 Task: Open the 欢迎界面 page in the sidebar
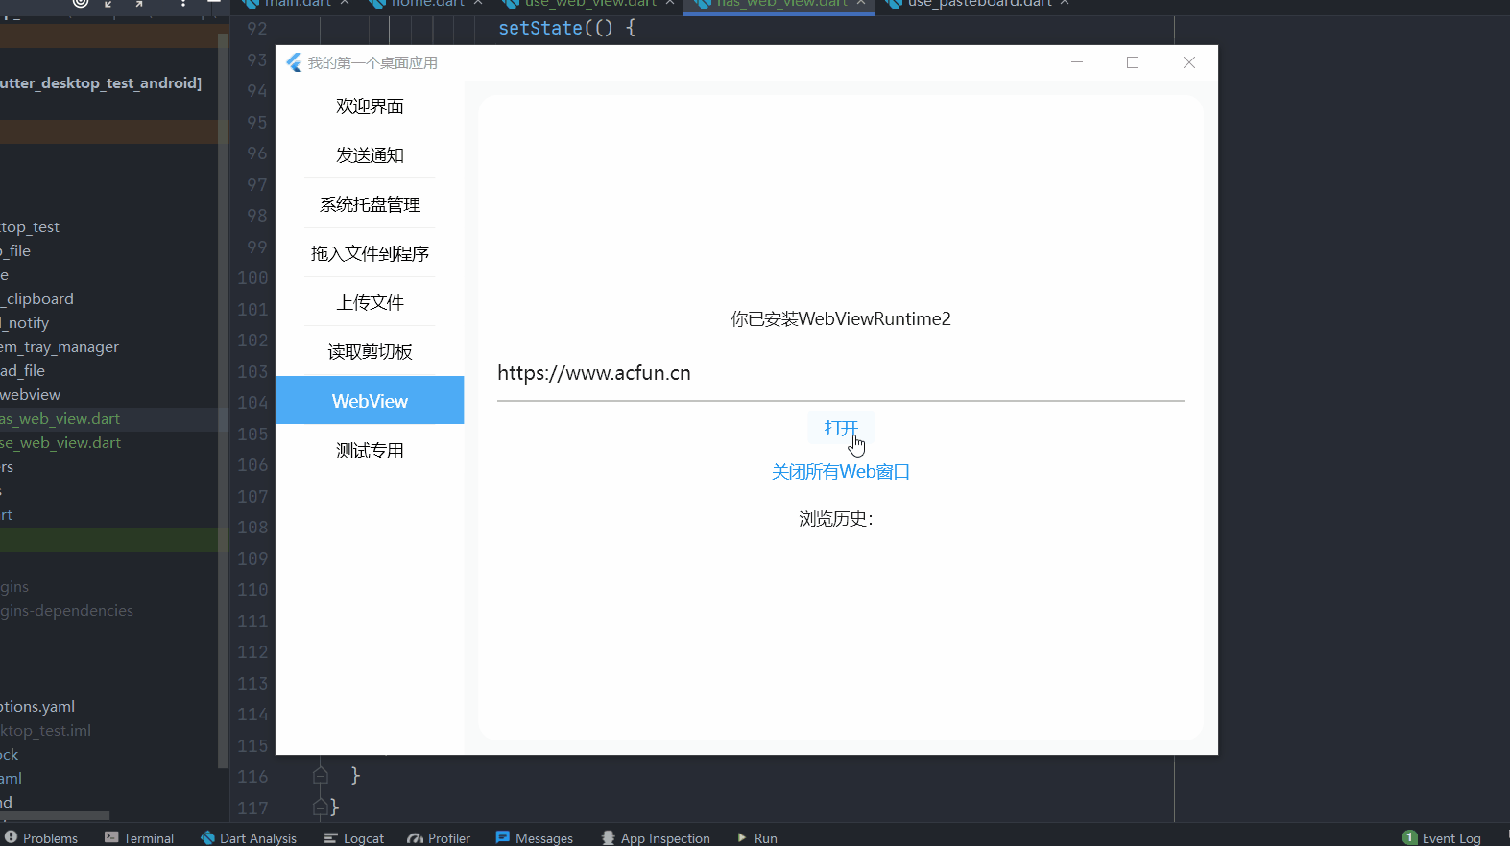point(370,106)
